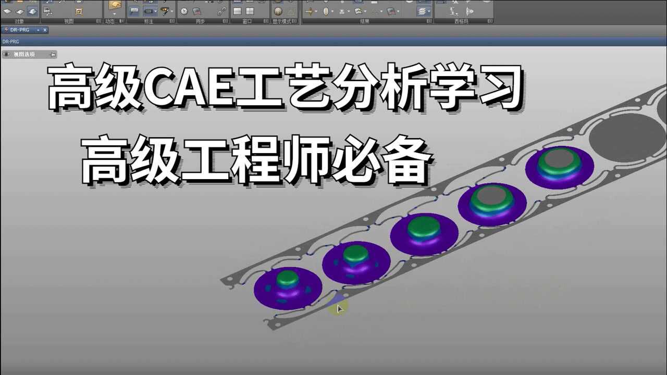Expand the layers icon dropdown in 结果 group
The height and width of the screenshot is (375, 667).
coord(428,11)
